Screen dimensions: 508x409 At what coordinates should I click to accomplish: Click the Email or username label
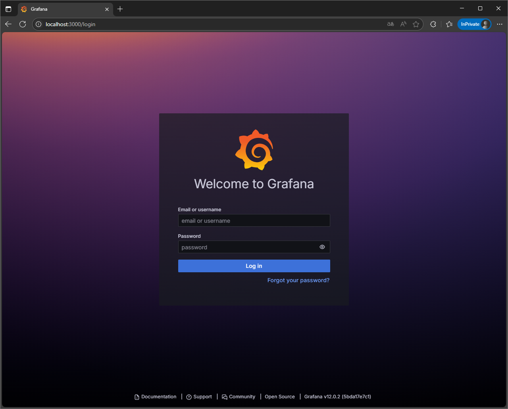coord(200,210)
